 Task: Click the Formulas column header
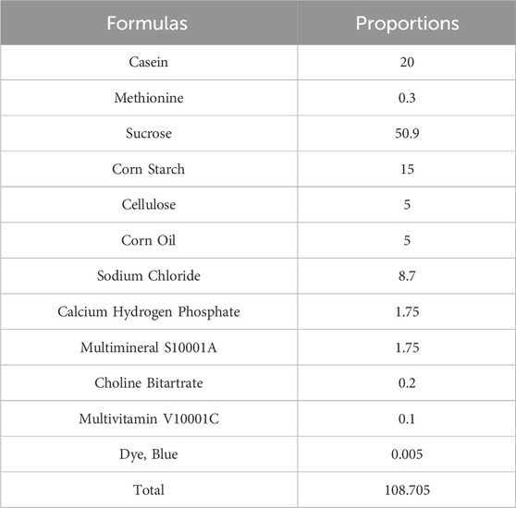coord(147,24)
